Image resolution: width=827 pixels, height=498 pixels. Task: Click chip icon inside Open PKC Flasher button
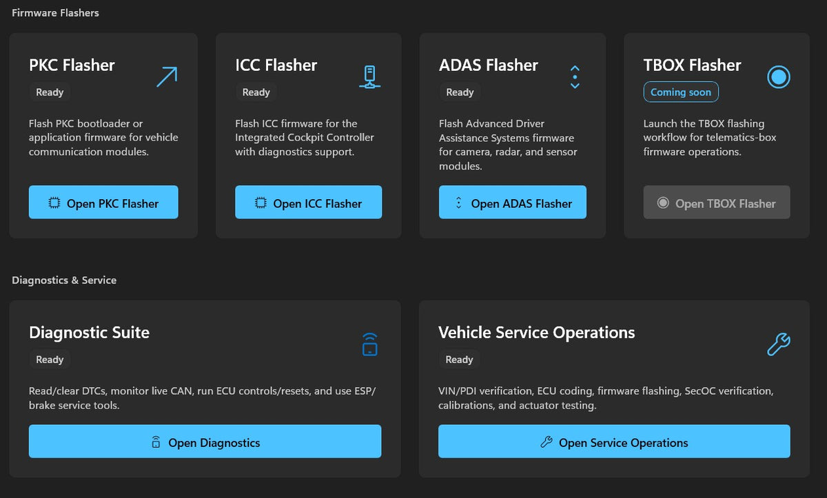coord(54,203)
